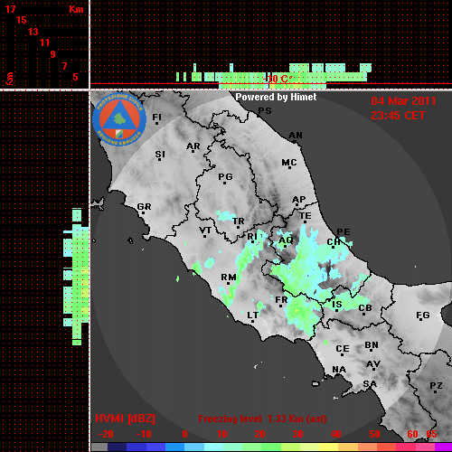Click the 17 Km altitude label
Screen dimensions: 452x452
coord(10,9)
